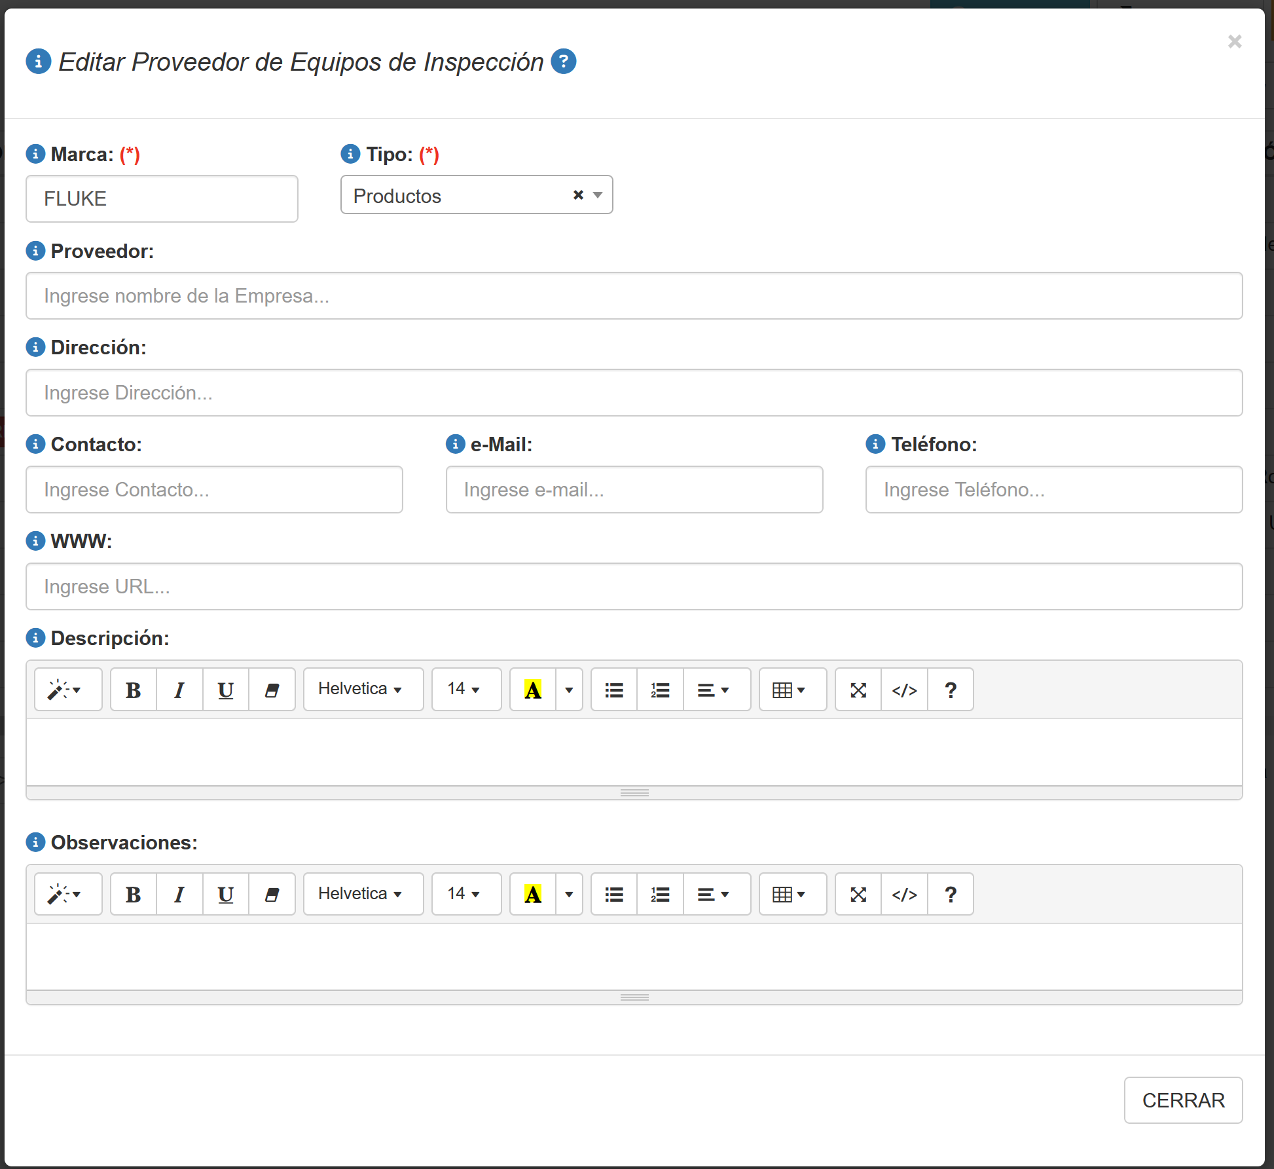Click italic button in Observaciones editor
Screen dimensions: 1274x1169
(x=179, y=895)
